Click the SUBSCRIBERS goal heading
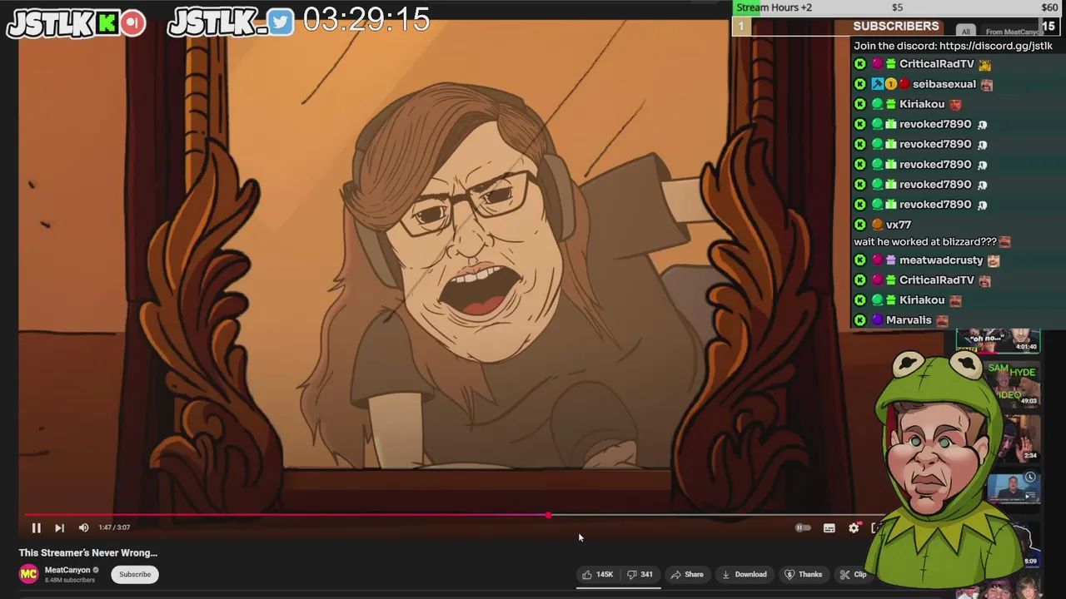This screenshot has height=599, width=1066. (x=896, y=27)
